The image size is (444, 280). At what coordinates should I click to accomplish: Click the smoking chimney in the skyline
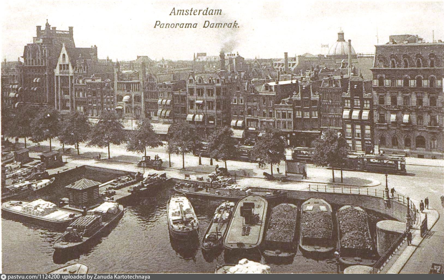(x=222, y=60)
